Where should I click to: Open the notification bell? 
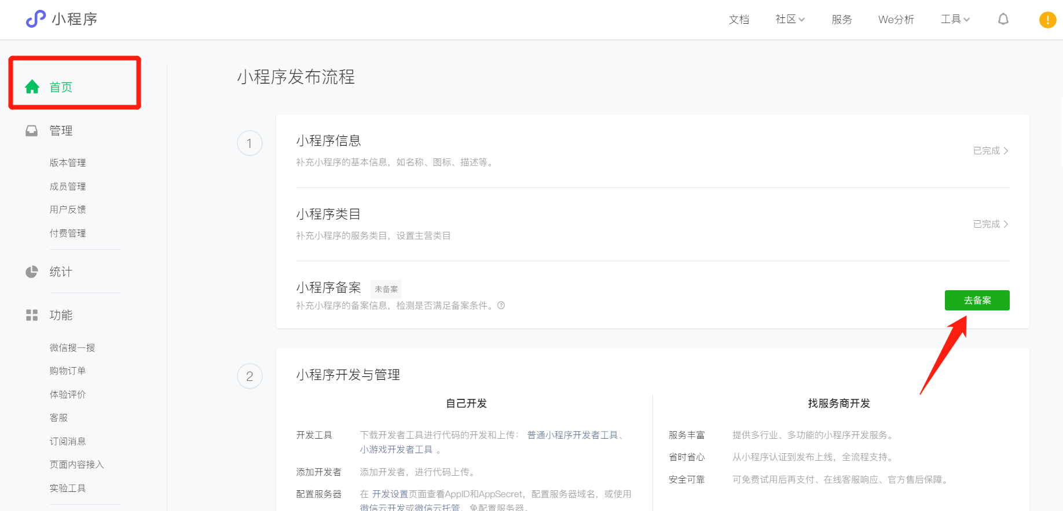(x=1003, y=19)
